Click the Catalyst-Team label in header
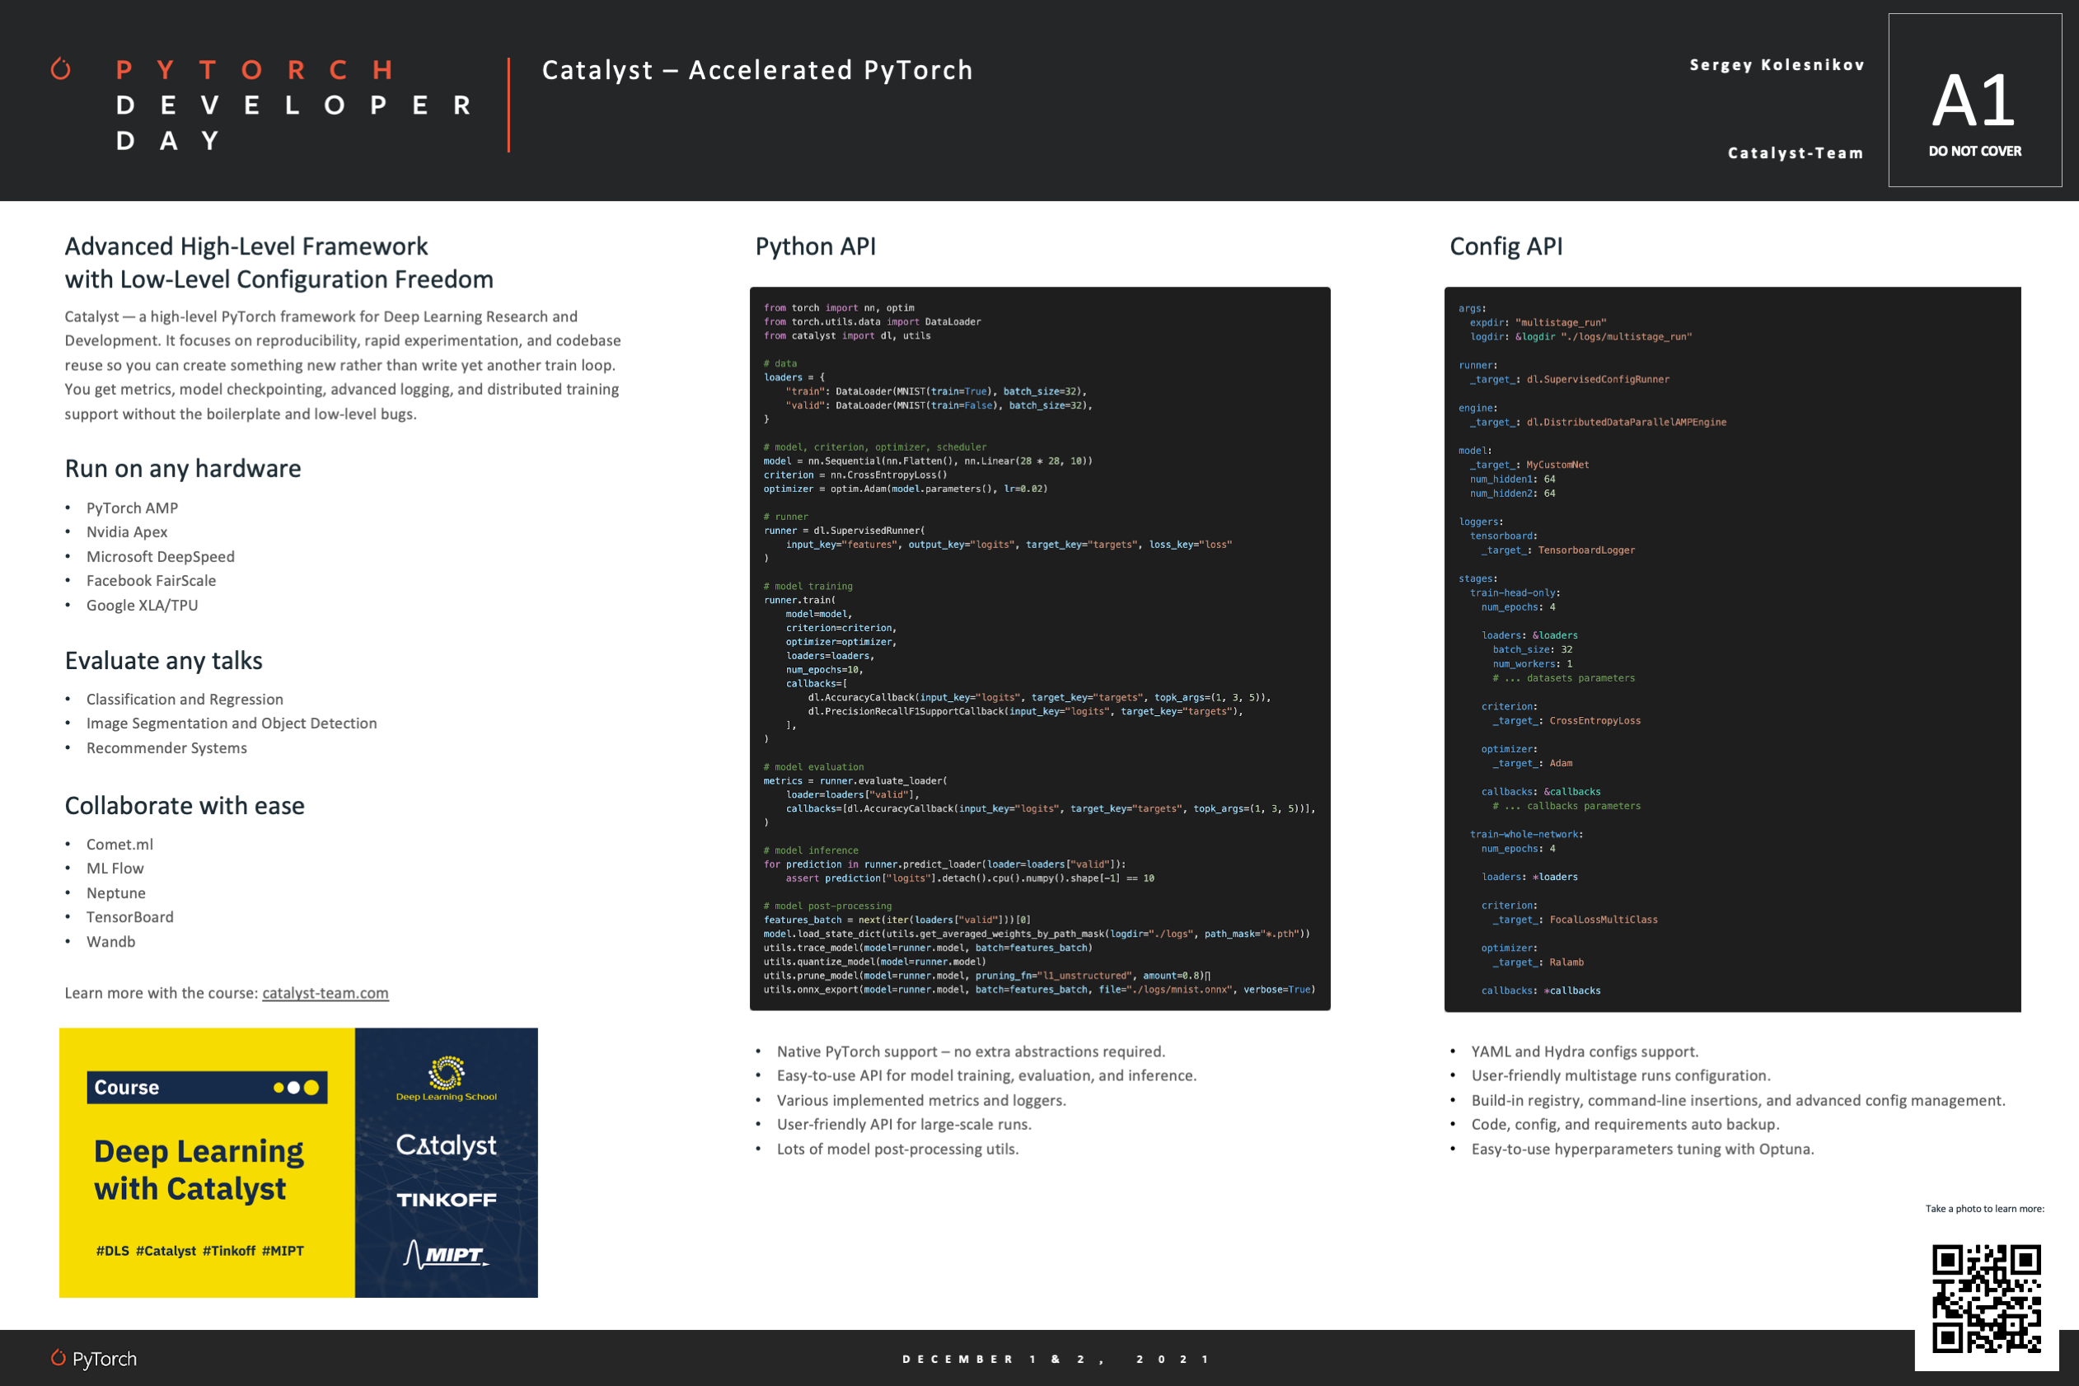 [x=1796, y=153]
